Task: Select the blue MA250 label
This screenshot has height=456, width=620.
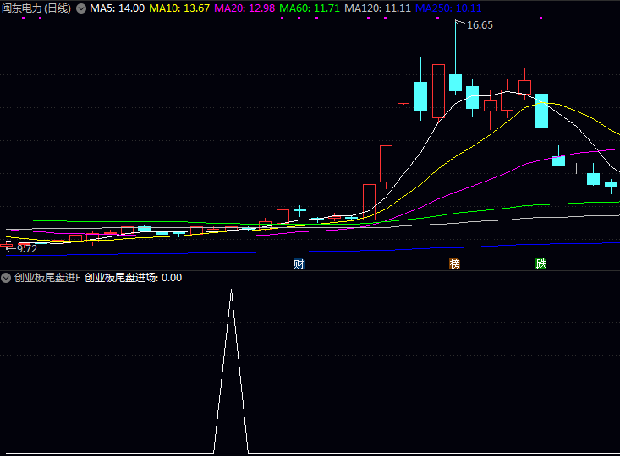Action: (x=447, y=8)
